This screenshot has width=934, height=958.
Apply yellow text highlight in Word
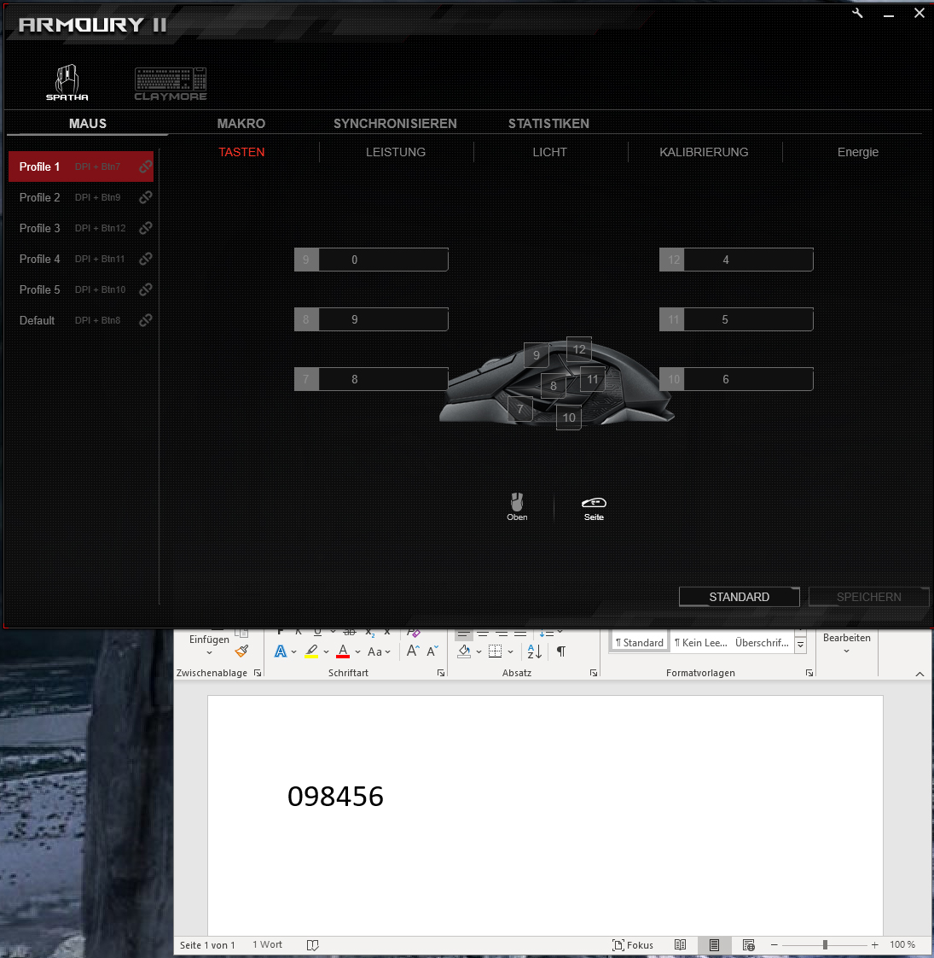tap(311, 651)
